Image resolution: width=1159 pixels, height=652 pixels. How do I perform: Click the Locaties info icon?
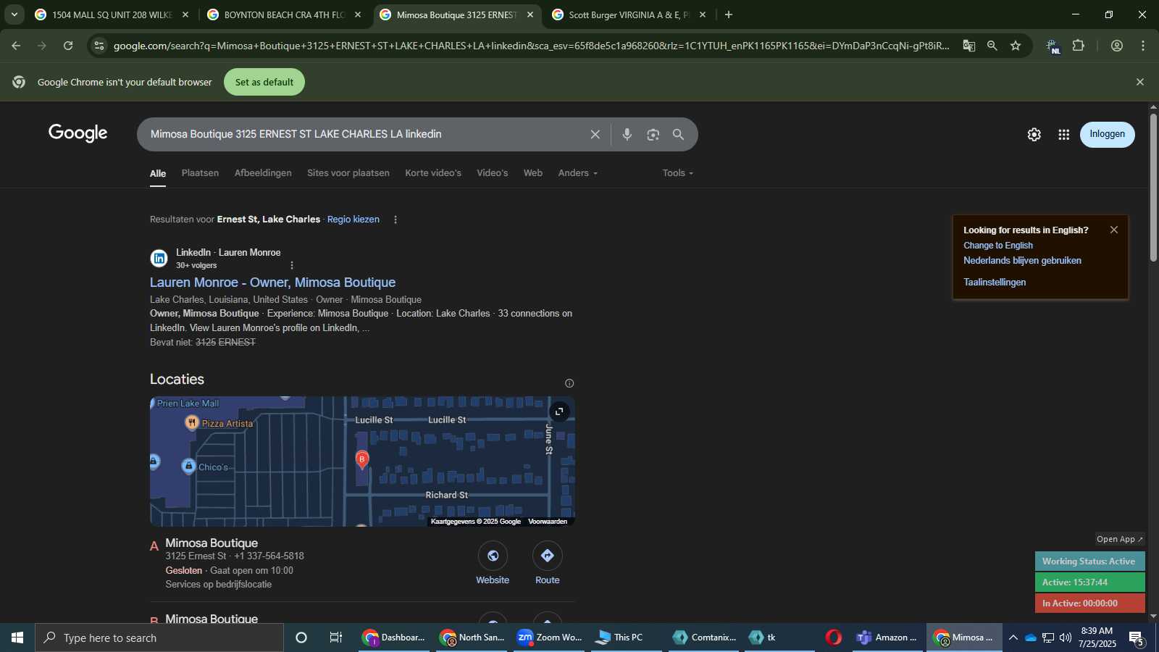tap(569, 383)
